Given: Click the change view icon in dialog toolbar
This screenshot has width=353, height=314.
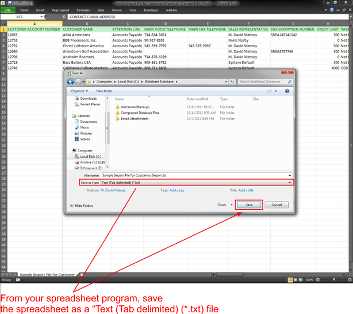Looking at the screenshot, I should (x=270, y=91).
